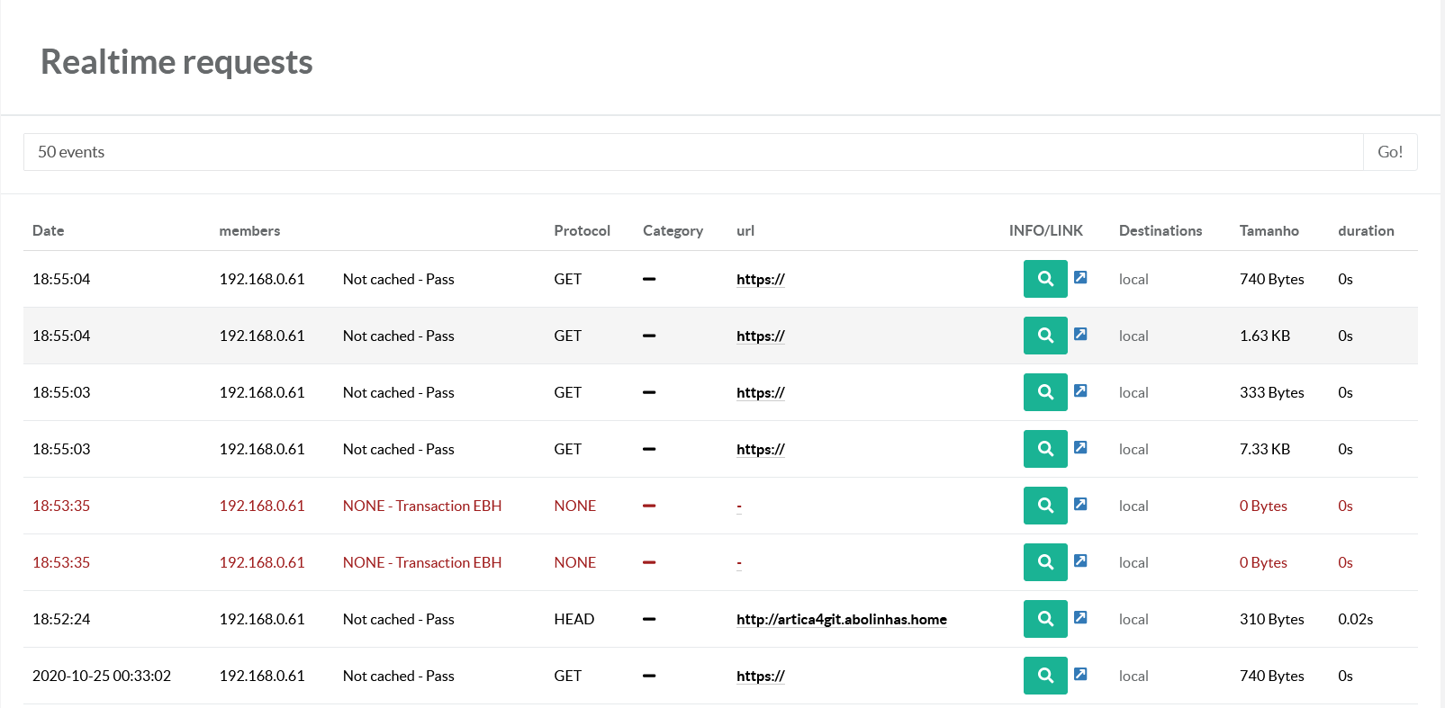Click external link icon in the 2020-10-25 00:33:02 row
Screen dimensions: 1445x708
click(1080, 674)
